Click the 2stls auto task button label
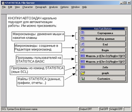Screen dimensions: 132x112 click(105, 67)
